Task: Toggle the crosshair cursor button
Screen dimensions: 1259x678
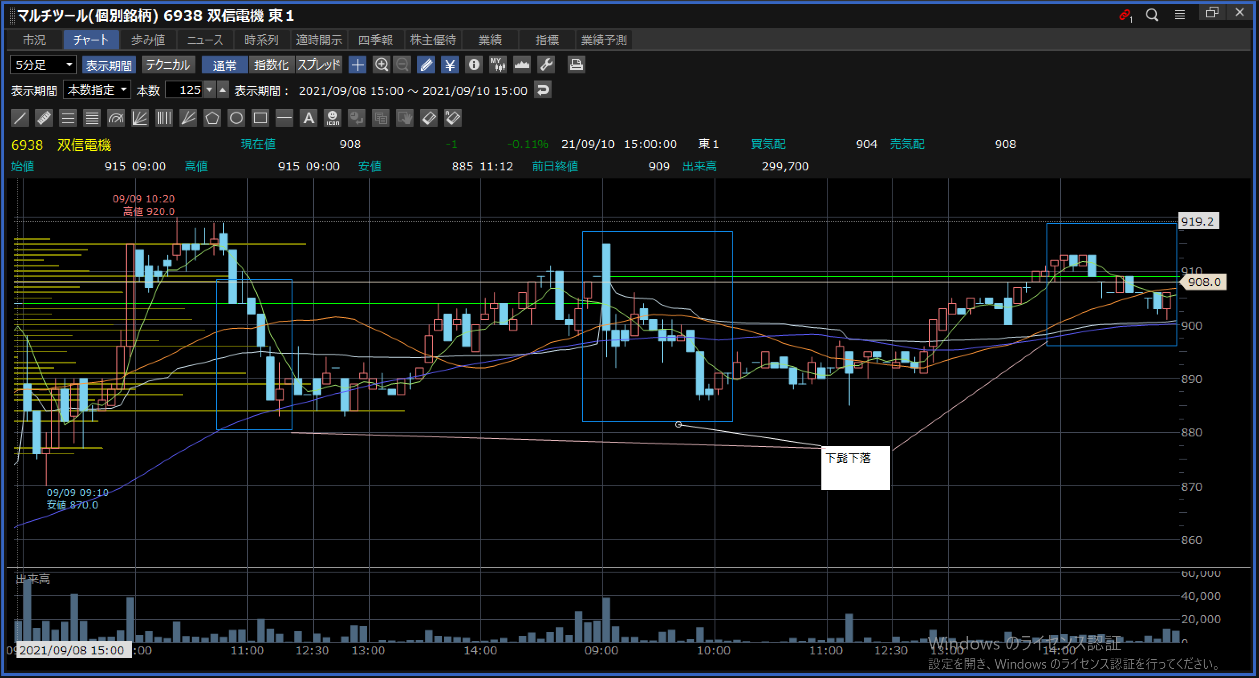Action: (x=357, y=65)
